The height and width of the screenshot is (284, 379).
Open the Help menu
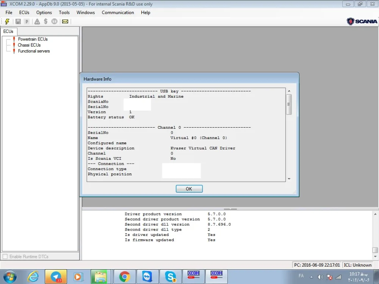(146, 12)
